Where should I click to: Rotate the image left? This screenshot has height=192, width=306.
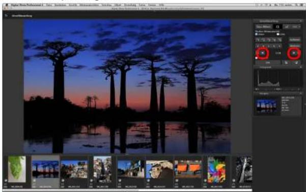(286, 62)
